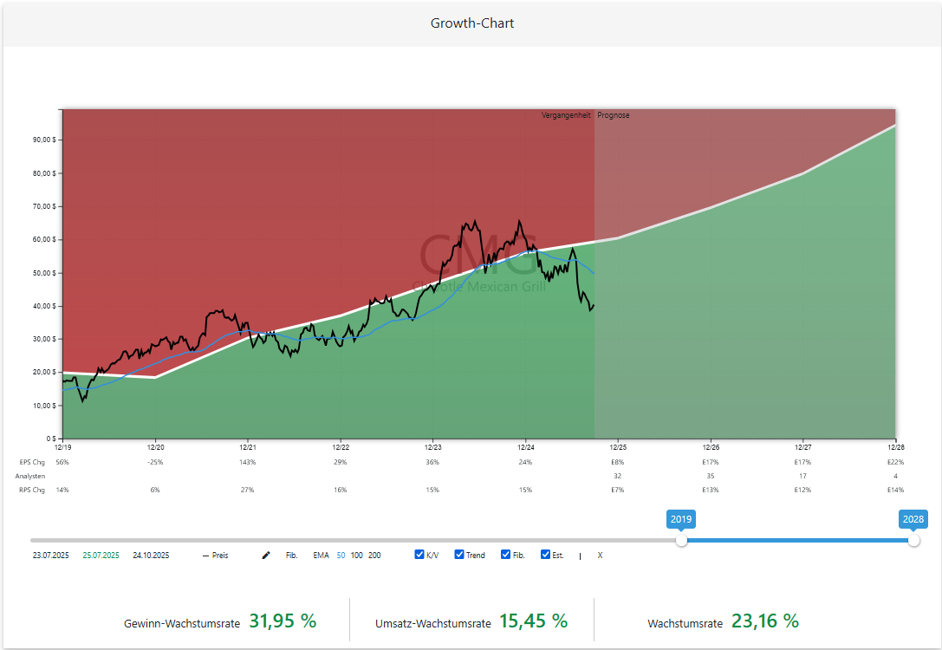Select the date 24.10.2025
The image size is (942, 650).
pyautogui.click(x=151, y=555)
